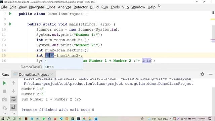Open the VCS menu

(x=125, y=7)
